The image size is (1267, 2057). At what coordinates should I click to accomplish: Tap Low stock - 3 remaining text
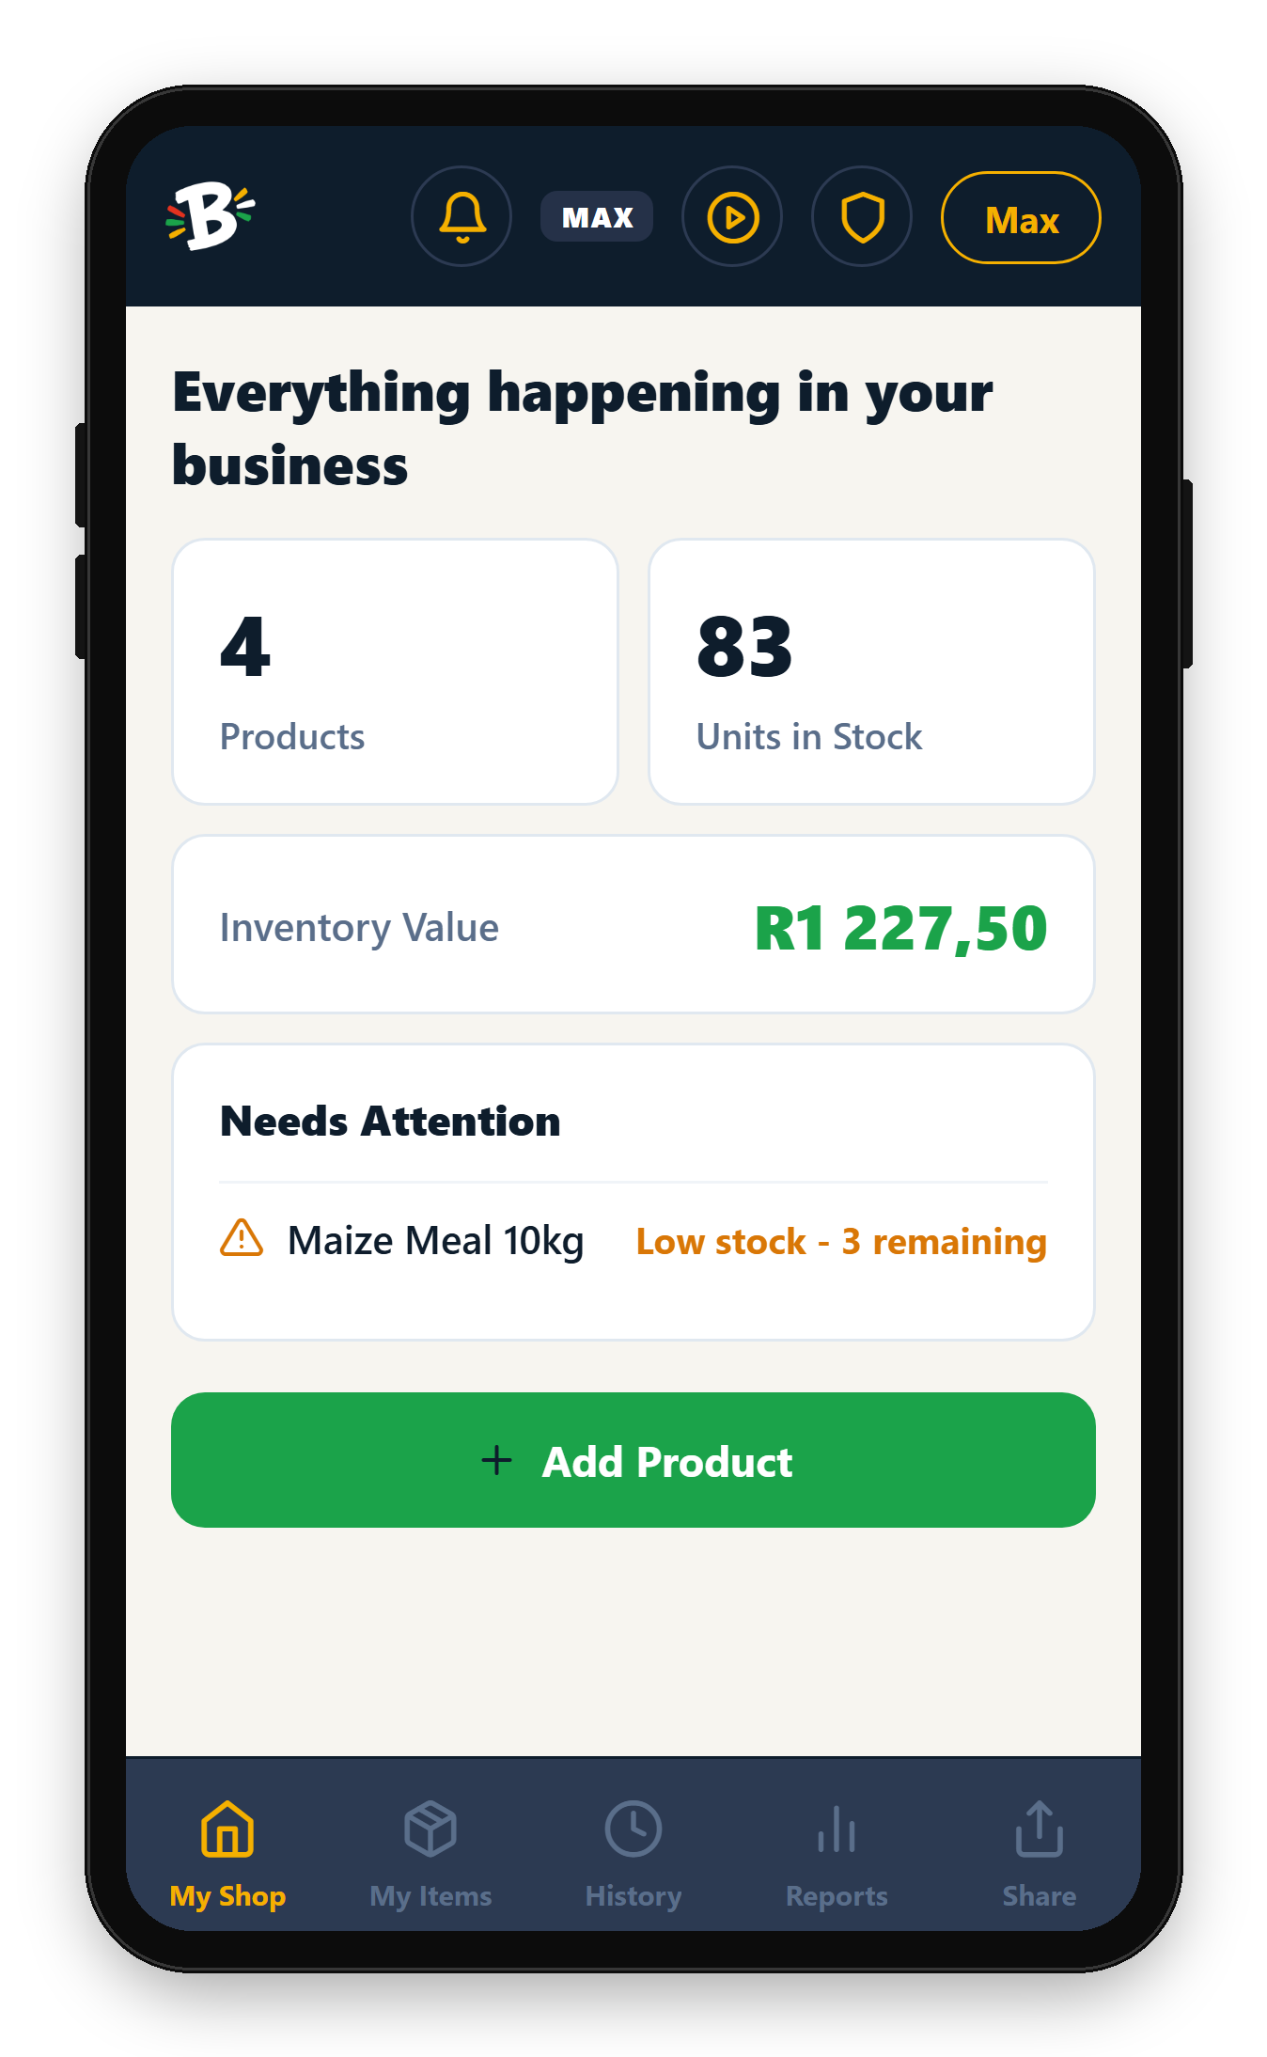point(841,1242)
